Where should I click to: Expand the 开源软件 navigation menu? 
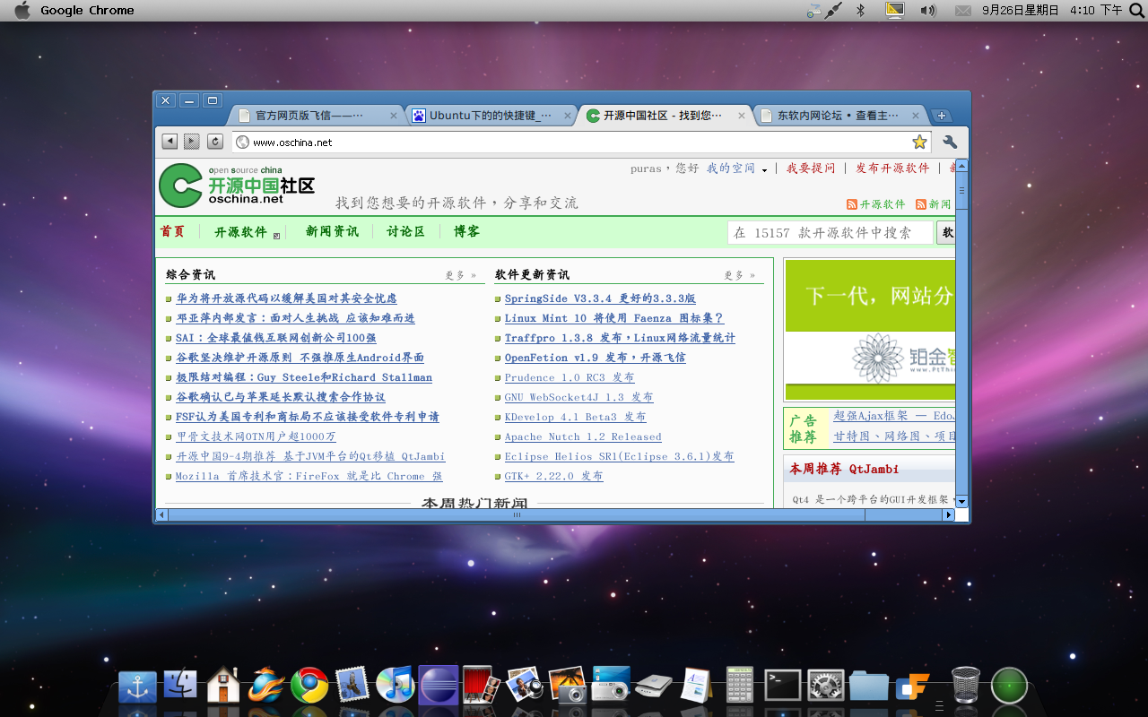276,236
